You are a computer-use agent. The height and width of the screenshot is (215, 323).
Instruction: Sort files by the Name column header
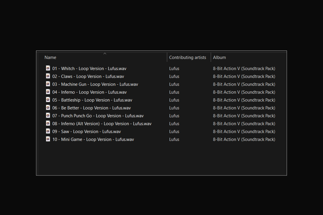point(50,58)
